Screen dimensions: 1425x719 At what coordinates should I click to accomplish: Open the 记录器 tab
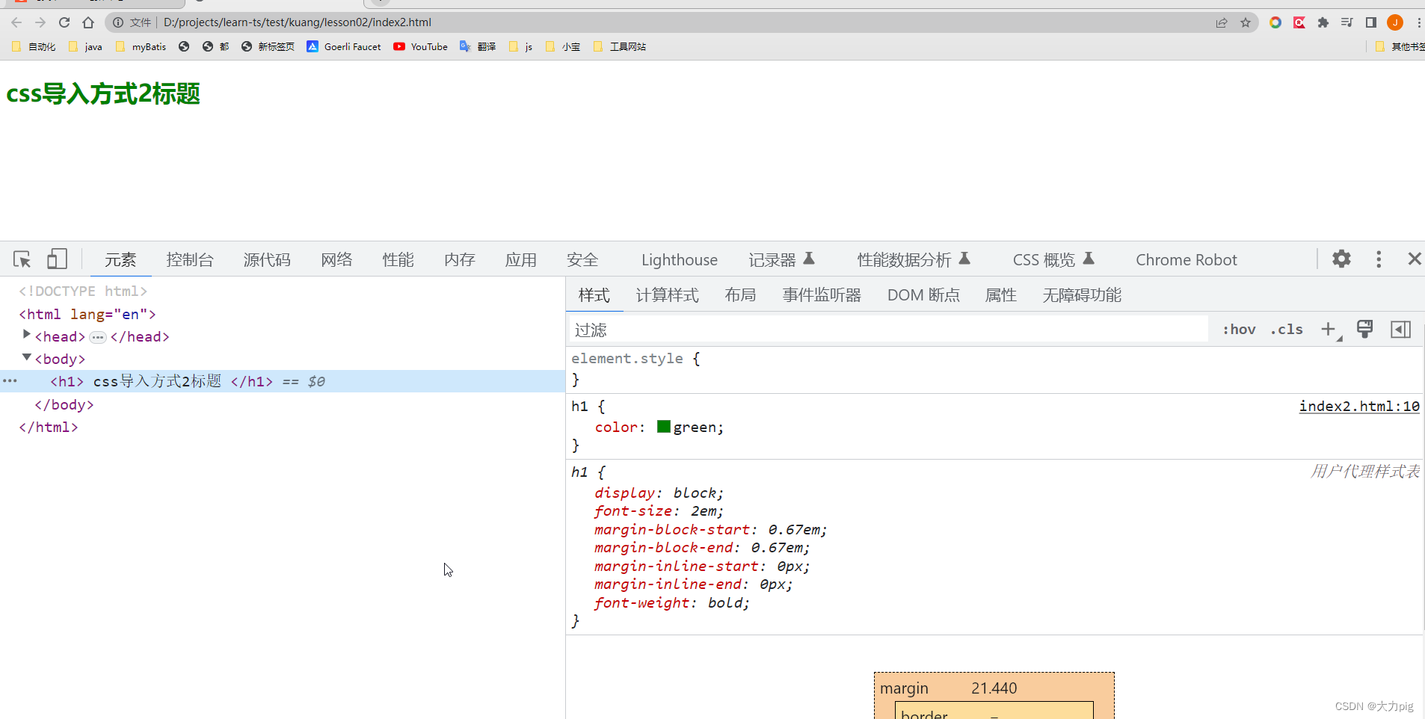[x=781, y=259]
